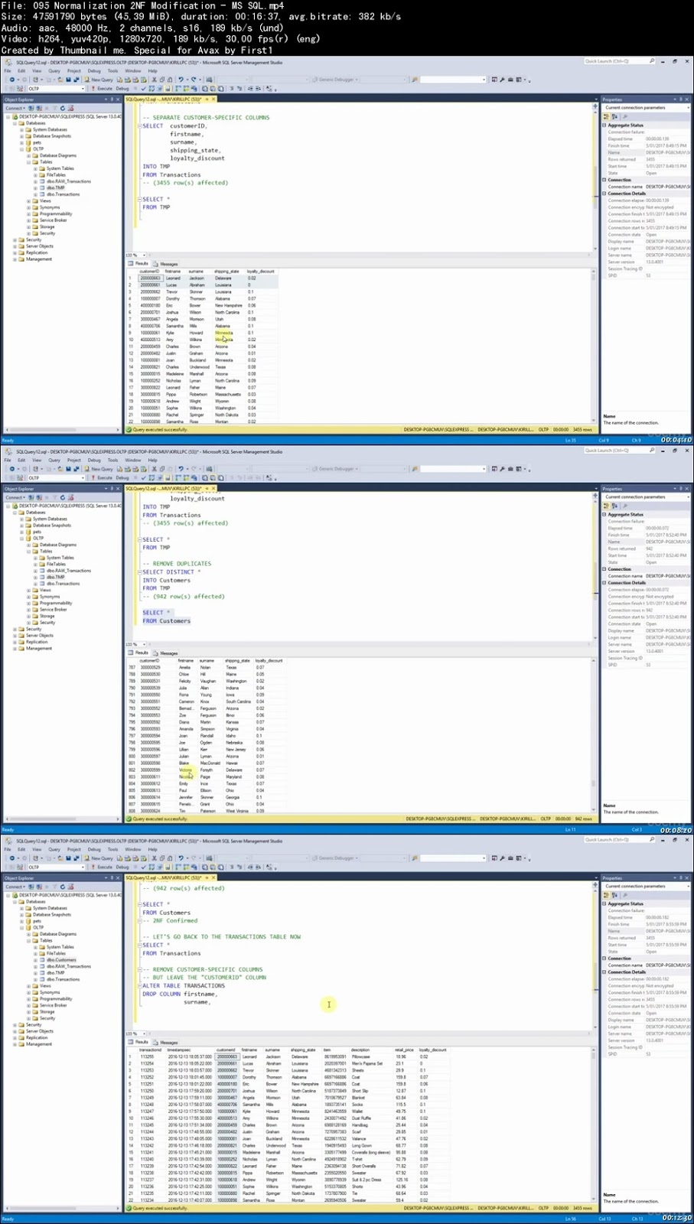Select the Management node in the middle screenshot
This screenshot has width=694, height=1224.
click(x=39, y=649)
